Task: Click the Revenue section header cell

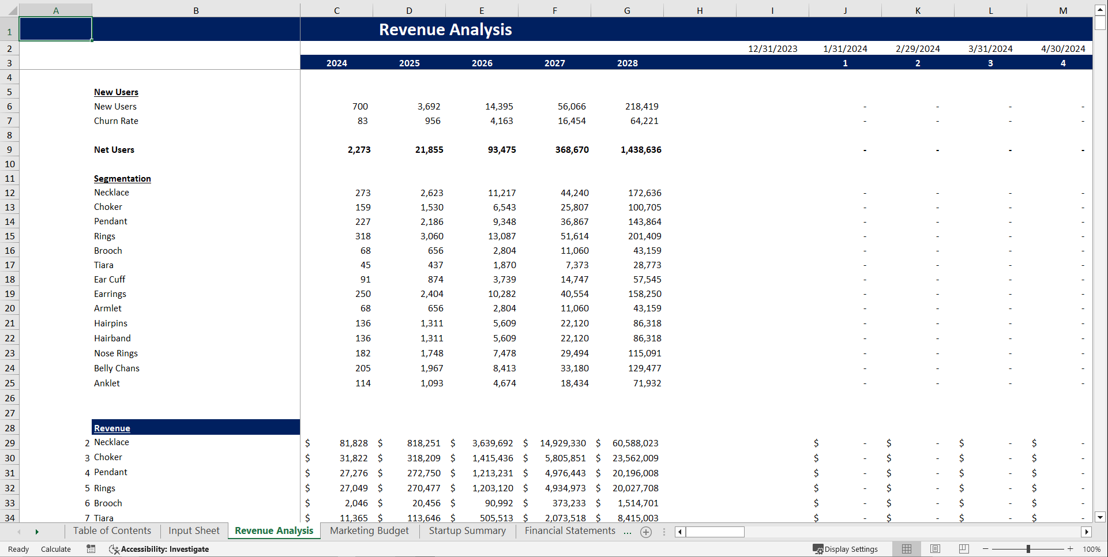Action: point(196,427)
